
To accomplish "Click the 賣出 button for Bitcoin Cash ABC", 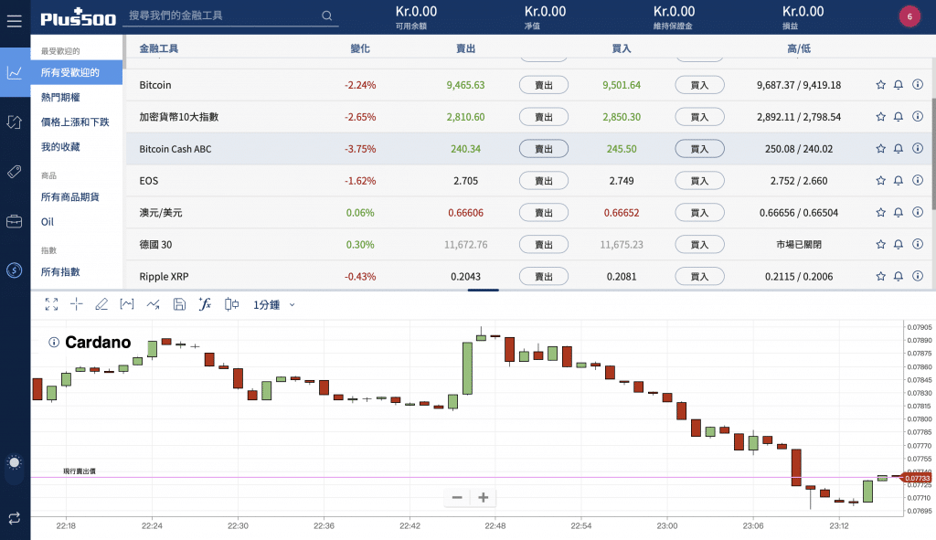I will tap(544, 148).
